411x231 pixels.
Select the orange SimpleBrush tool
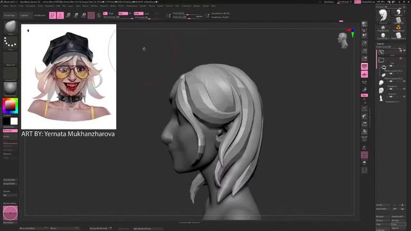point(398,28)
